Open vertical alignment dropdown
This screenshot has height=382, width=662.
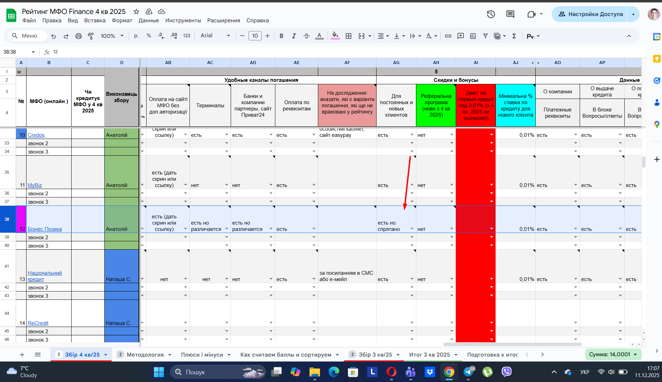tap(399, 36)
